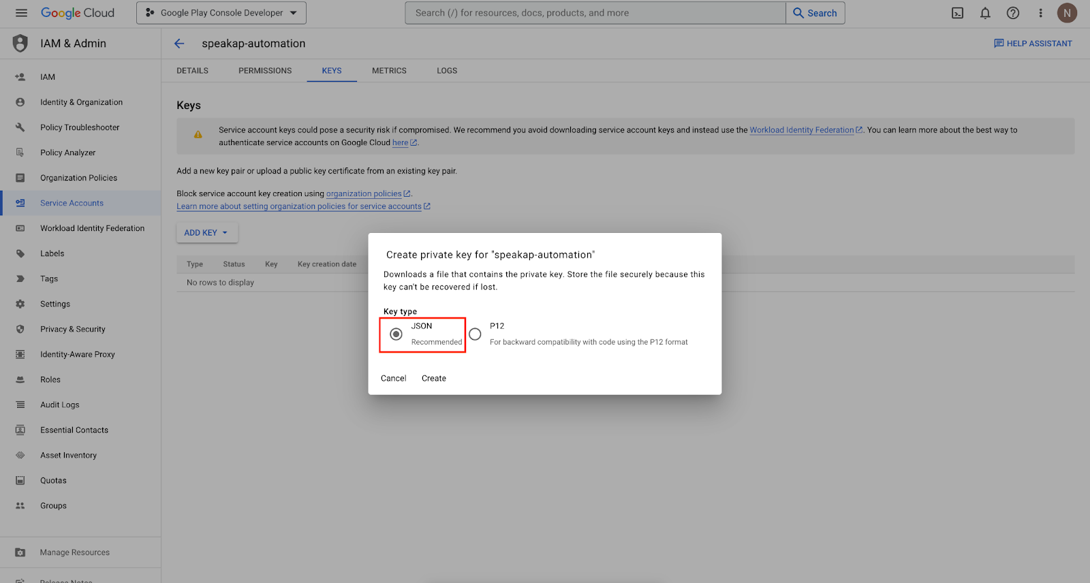Expand the ADD KEY dropdown
The height and width of the screenshot is (583, 1090).
pyautogui.click(x=207, y=233)
